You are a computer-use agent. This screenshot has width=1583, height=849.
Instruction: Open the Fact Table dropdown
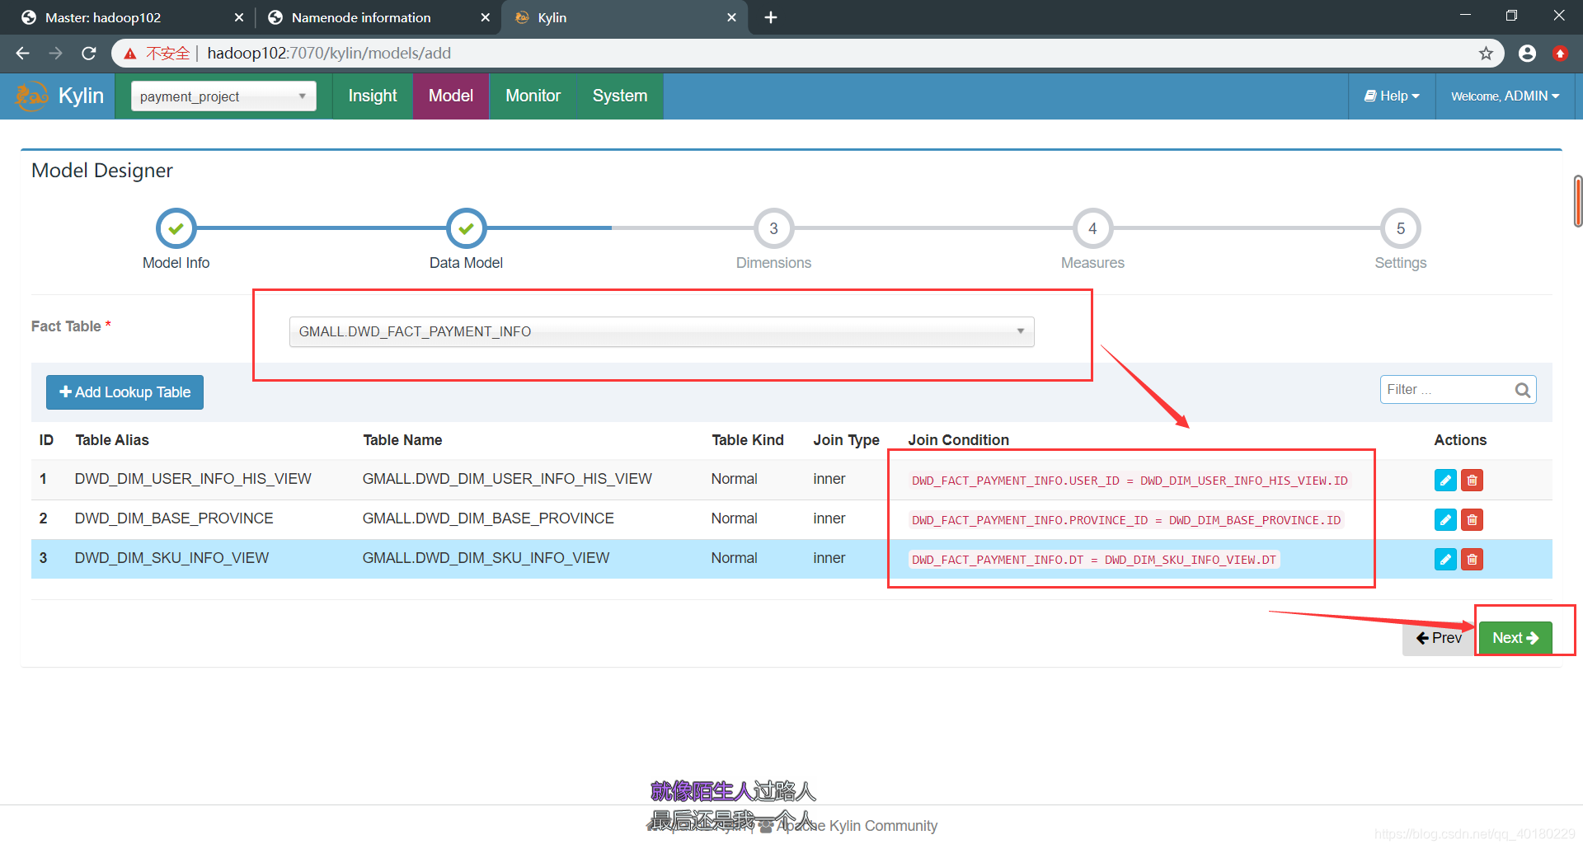[x=661, y=331]
